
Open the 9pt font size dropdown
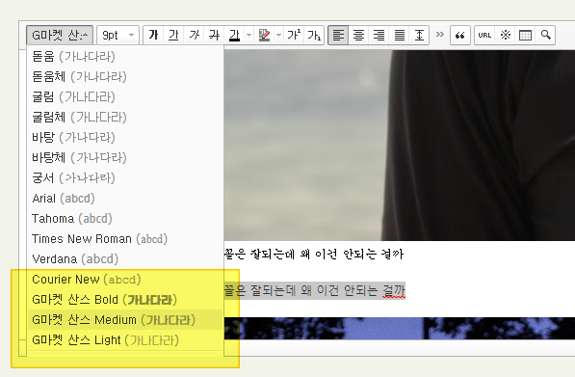click(118, 36)
